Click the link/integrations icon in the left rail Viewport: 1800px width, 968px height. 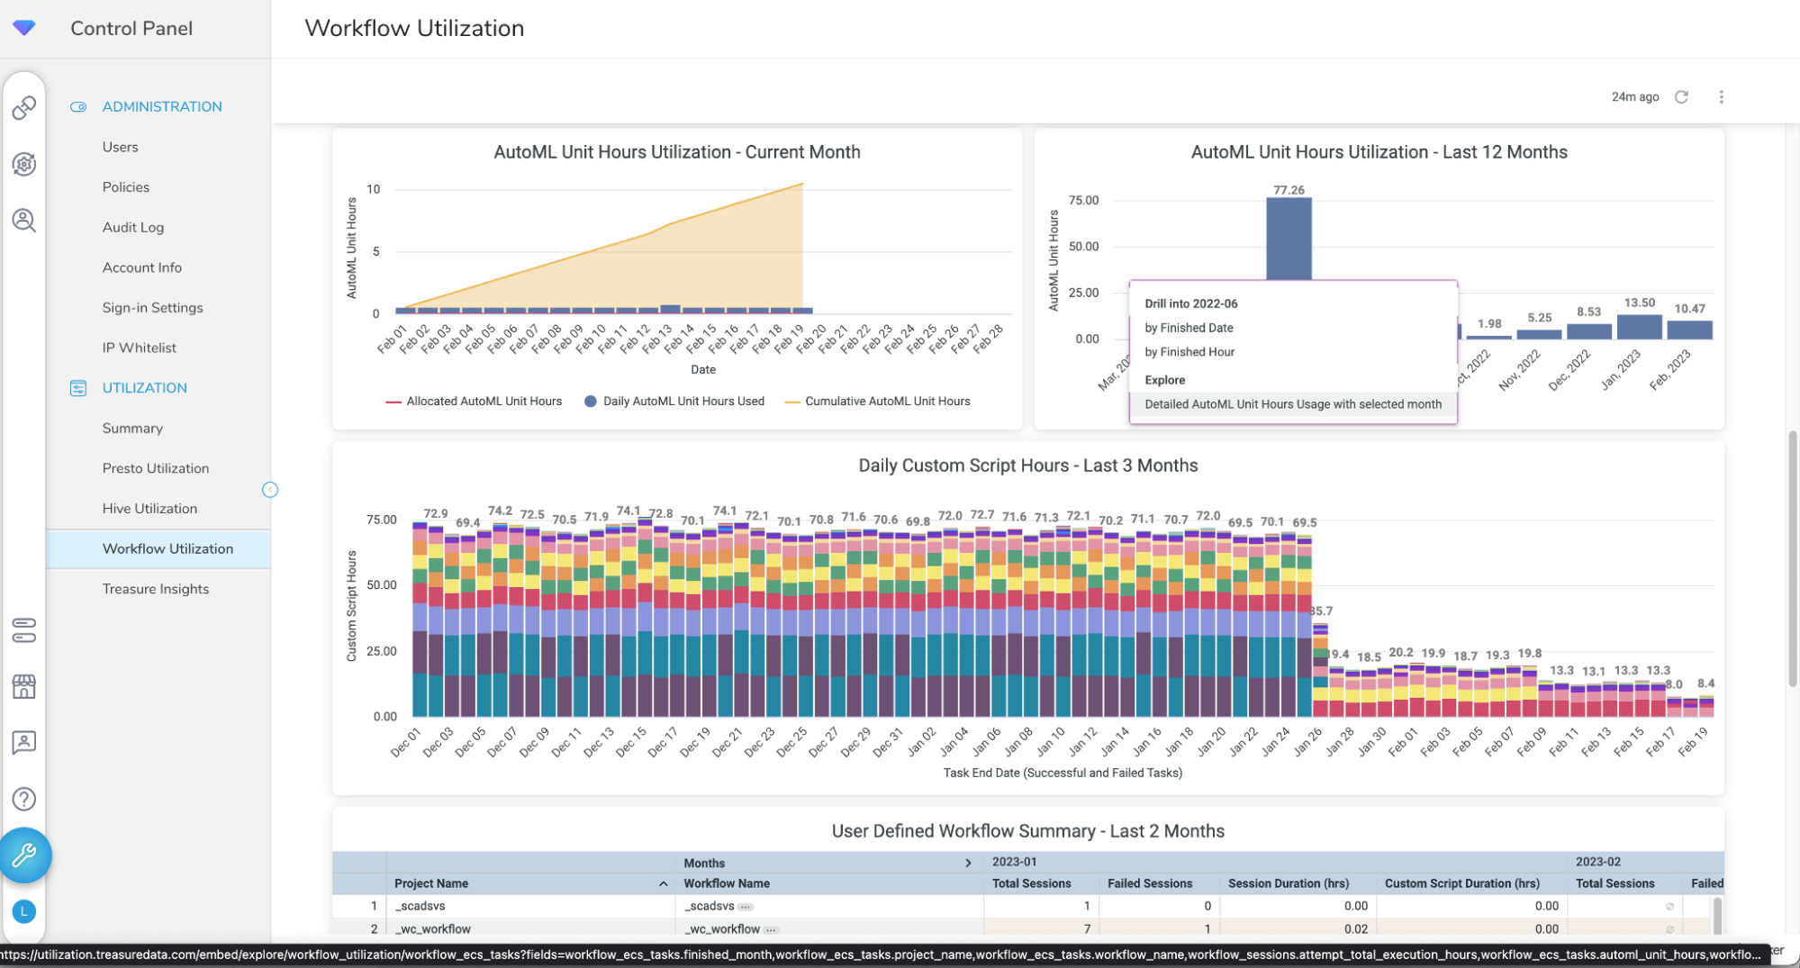[x=24, y=108]
